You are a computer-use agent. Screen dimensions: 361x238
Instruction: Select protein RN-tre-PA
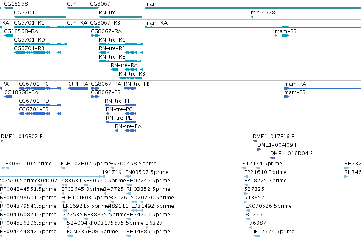[x=126, y=131]
